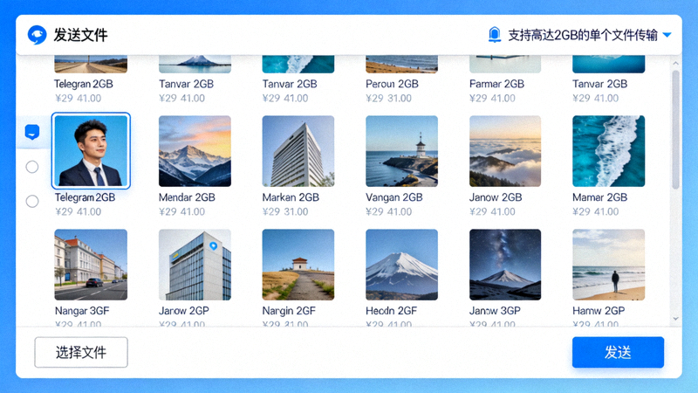Click the 支持高达2GB的单个文件传输 text
This screenshot has height=393, width=698.
583,35
